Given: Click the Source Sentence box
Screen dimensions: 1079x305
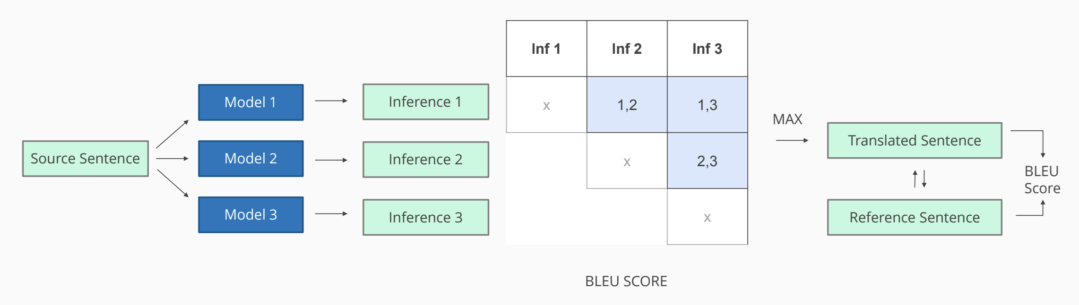Looking at the screenshot, I should tap(85, 159).
